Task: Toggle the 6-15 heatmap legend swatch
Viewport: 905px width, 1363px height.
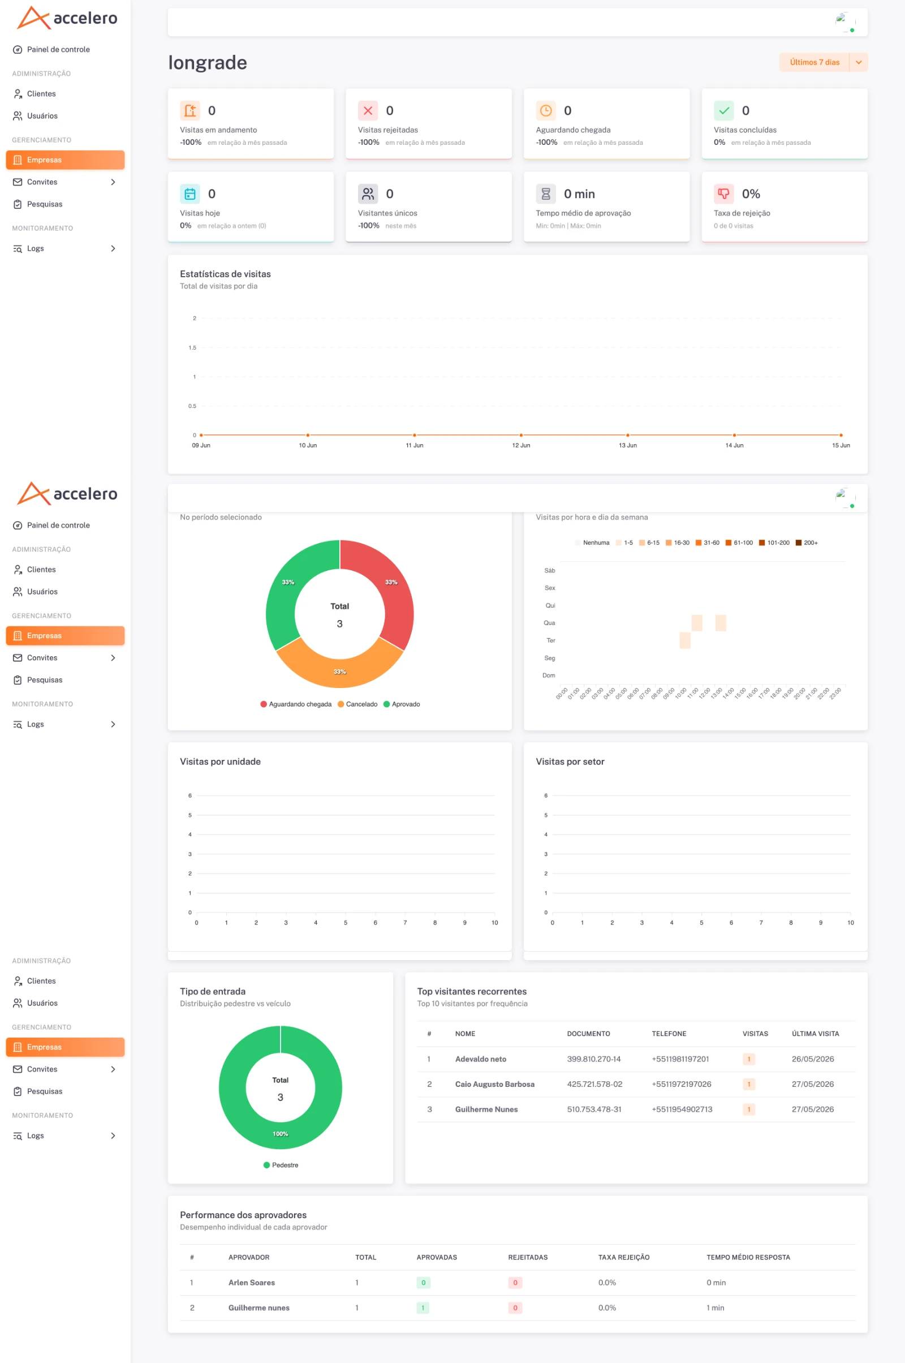Action: 642,543
